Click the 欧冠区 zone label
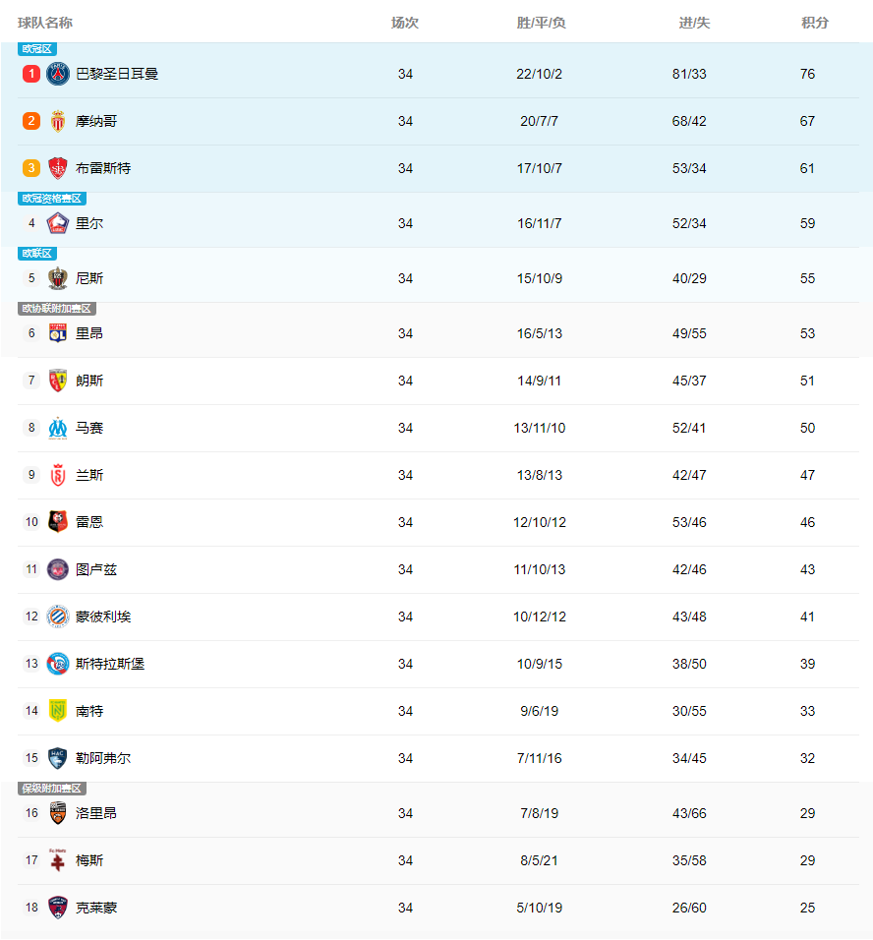 [x=37, y=49]
